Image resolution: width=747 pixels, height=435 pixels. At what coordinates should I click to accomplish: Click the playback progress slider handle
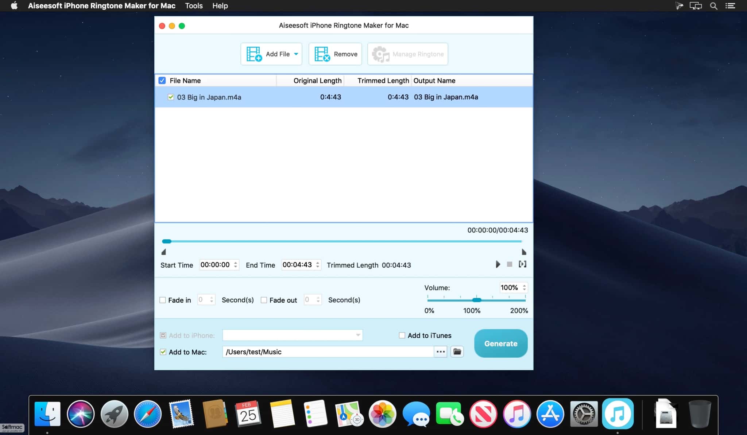[x=167, y=241]
